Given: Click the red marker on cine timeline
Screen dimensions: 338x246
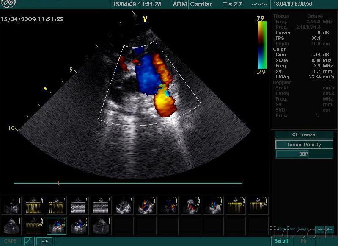Looking at the screenshot, I should (58, 183).
